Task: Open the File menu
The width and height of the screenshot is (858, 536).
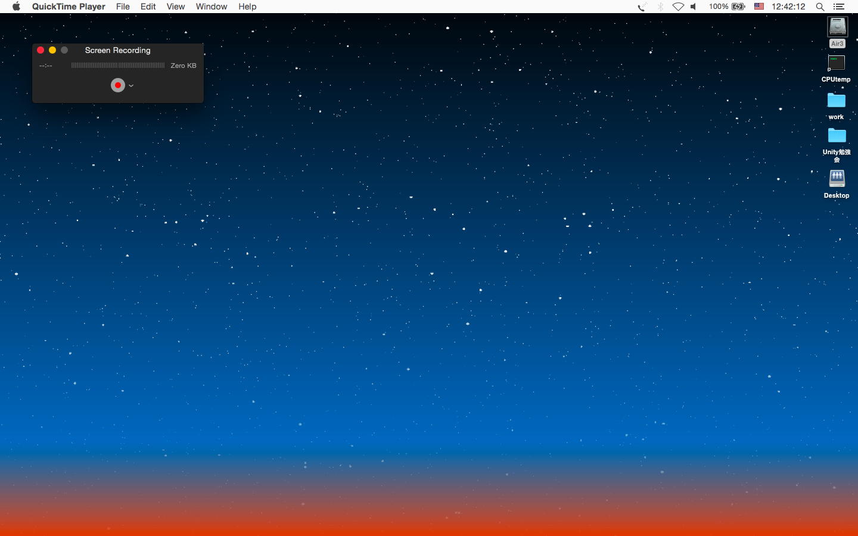Action: coord(123,7)
